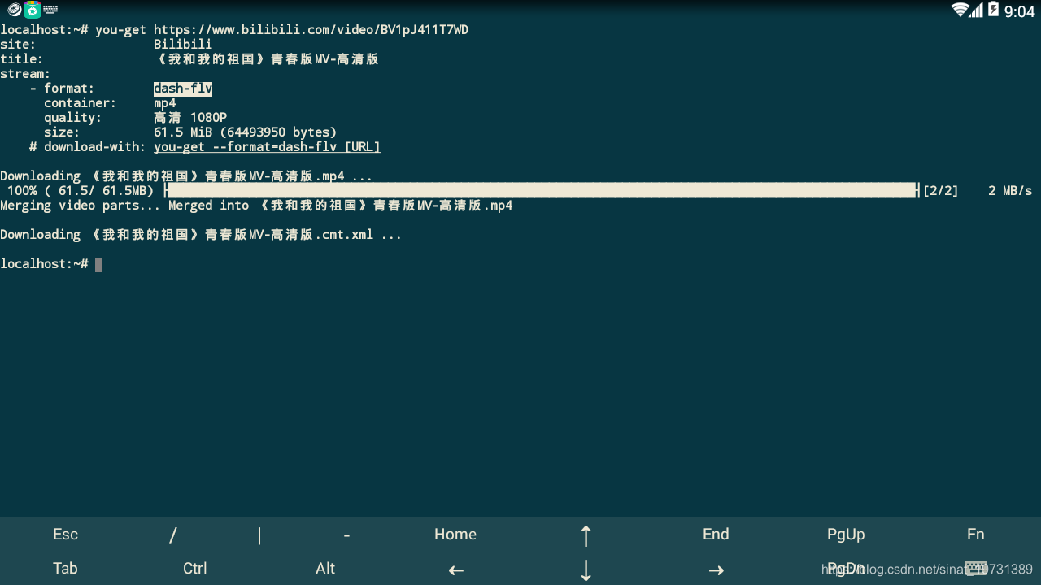
Task: Tap the left arrow key
Action: coord(455,570)
